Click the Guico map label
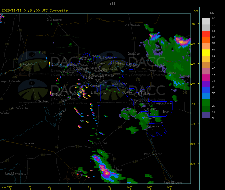 152,70
